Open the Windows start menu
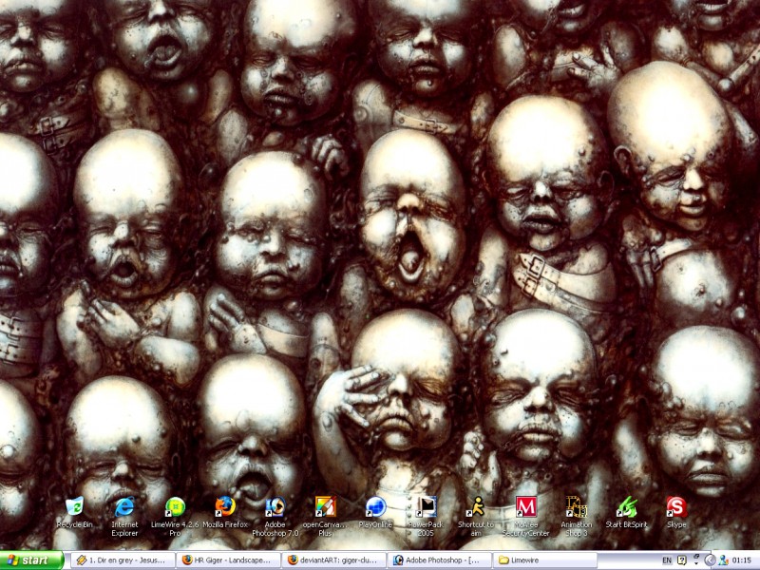The height and width of the screenshot is (570, 760). click(x=31, y=560)
